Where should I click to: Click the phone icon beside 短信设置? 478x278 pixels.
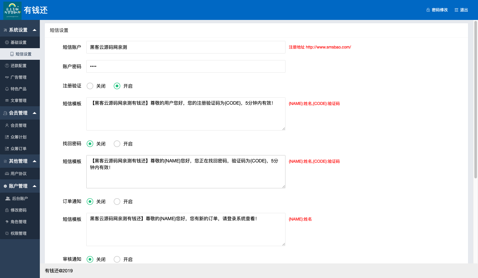[x=12, y=54]
